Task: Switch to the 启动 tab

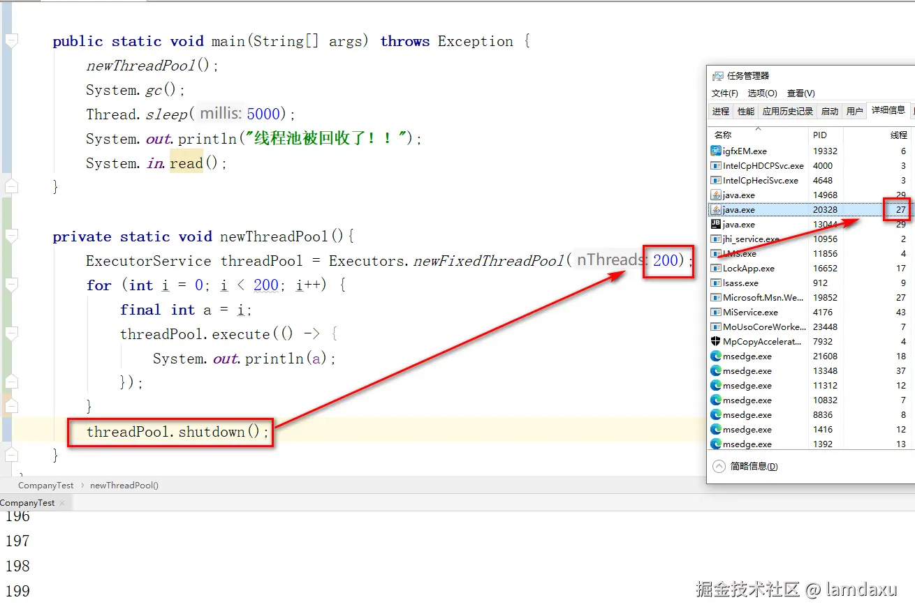Action: [830, 111]
